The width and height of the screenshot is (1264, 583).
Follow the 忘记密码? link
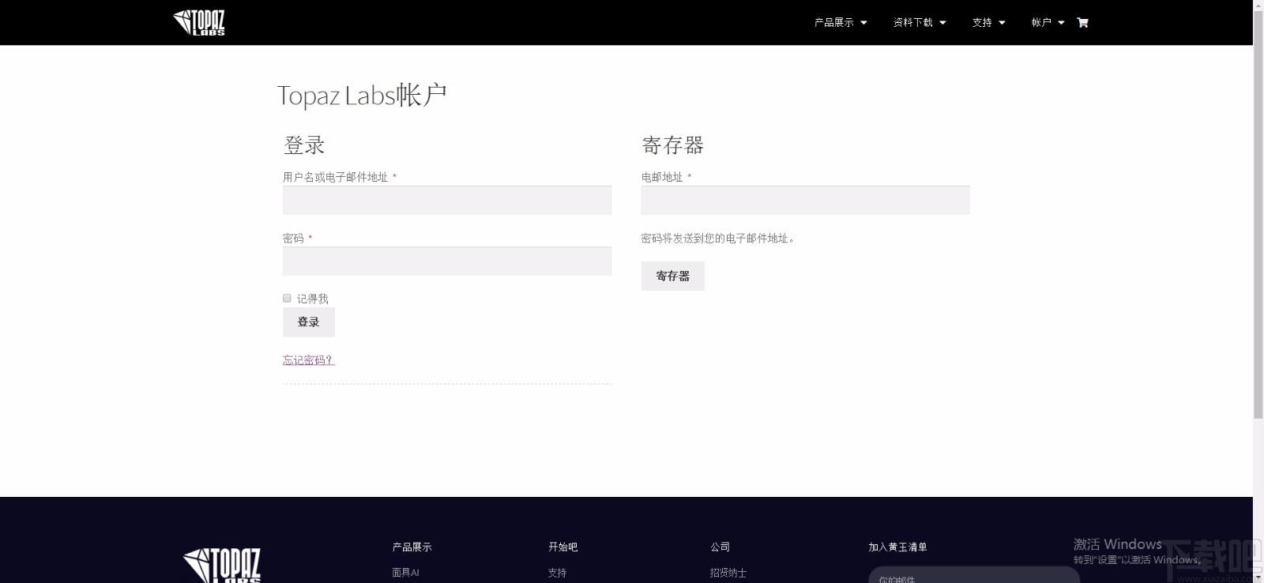click(x=309, y=360)
